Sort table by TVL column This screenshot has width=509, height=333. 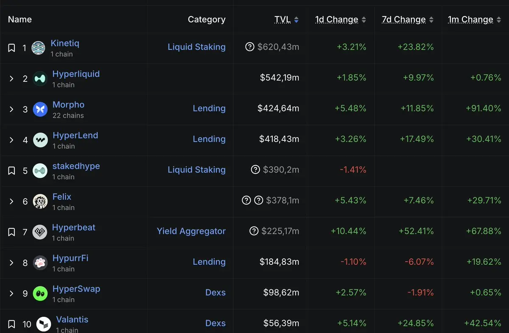286,20
